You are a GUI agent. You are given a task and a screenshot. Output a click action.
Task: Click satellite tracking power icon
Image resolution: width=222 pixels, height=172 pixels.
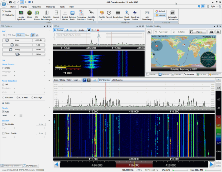[x=150, y=32]
